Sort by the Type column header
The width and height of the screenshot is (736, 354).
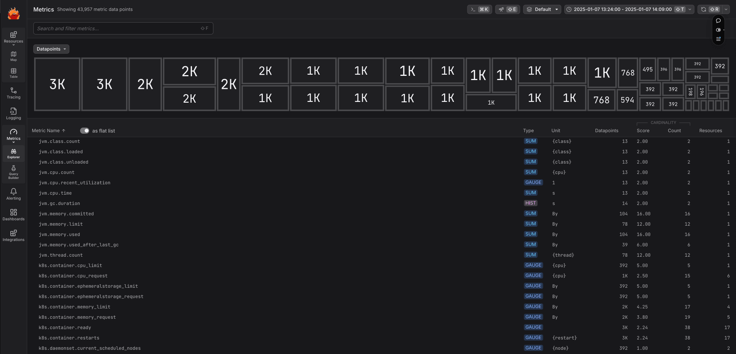(528, 131)
